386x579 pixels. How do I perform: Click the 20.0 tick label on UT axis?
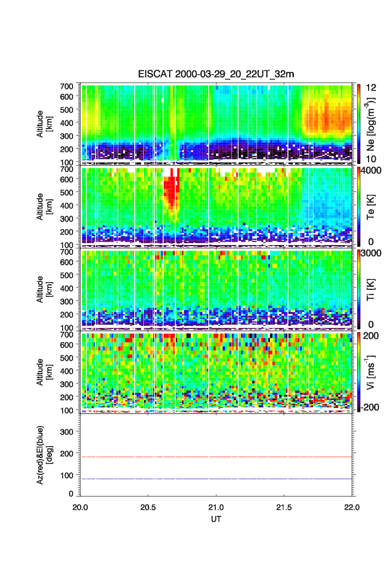point(81,507)
